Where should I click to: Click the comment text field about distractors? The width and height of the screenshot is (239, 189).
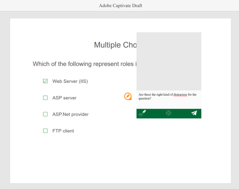(169, 99)
